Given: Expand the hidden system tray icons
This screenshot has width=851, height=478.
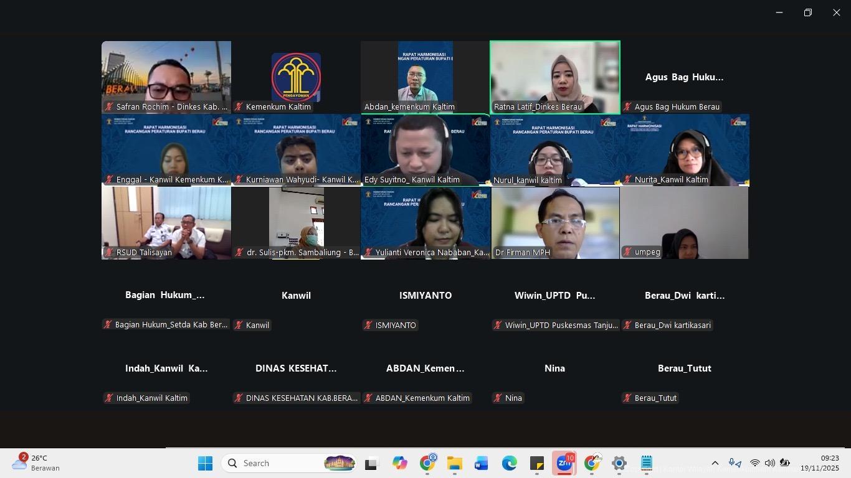Looking at the screenshot, I should point(715,463).
